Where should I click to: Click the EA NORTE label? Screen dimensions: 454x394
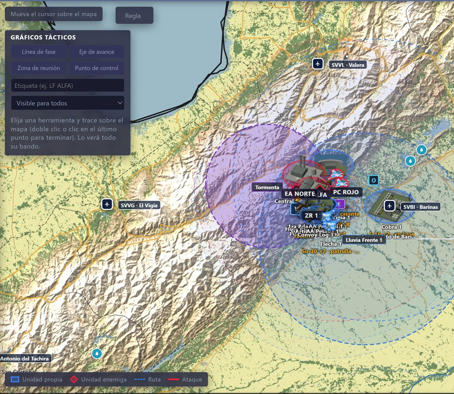coord(299,194)
